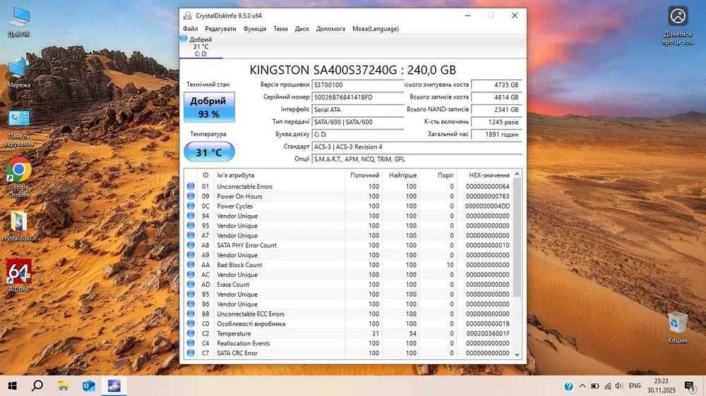The height and width of the screenshot is (396, 706).
Task: Click the scroll up arrow of attribute list
Action: 517,175
